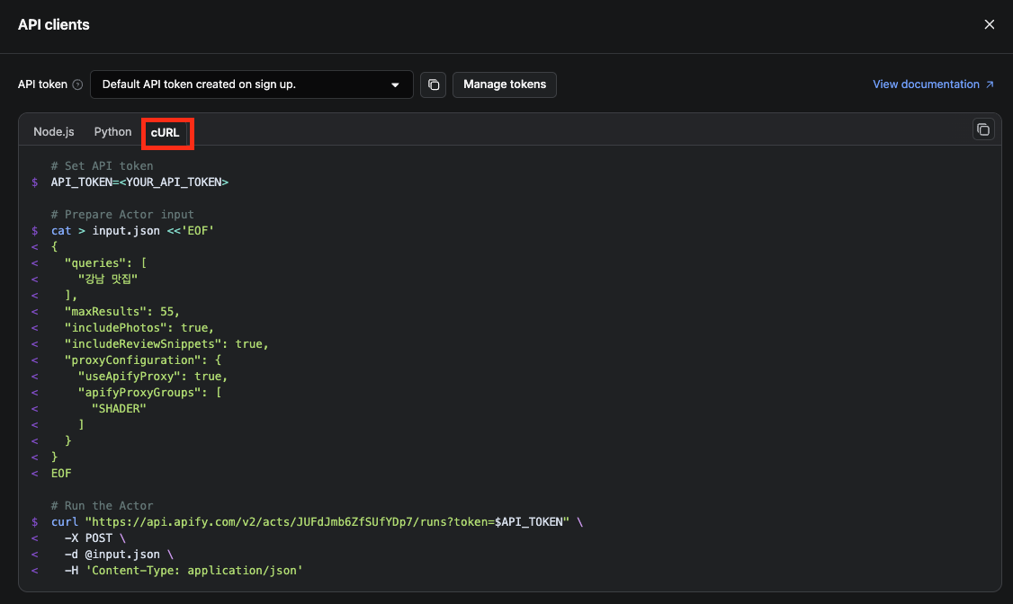1013x604 pixels.
Task: Click the "queries": [ line
Action: pyautogui.click(x=105, y=262)
